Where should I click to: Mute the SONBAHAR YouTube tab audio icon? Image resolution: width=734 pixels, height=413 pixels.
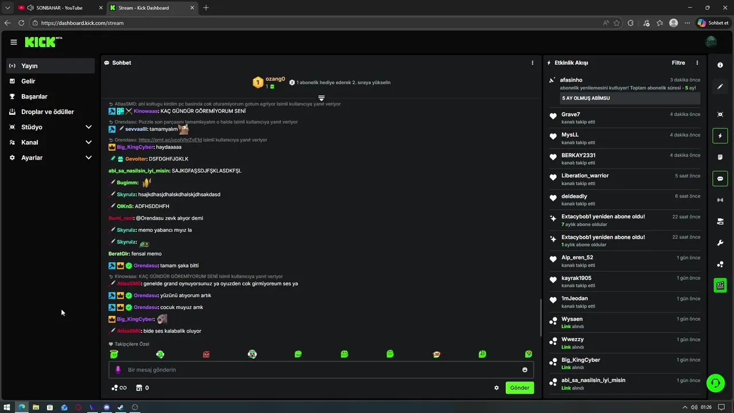pos(30,7)
